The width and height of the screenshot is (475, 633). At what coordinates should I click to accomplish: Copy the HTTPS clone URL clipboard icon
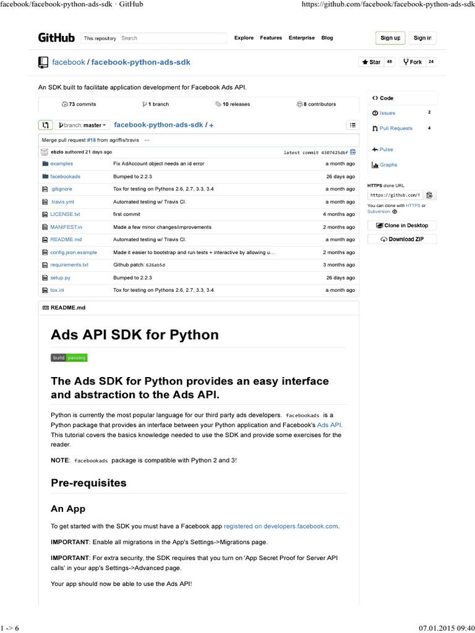click(x=429, y=195)
